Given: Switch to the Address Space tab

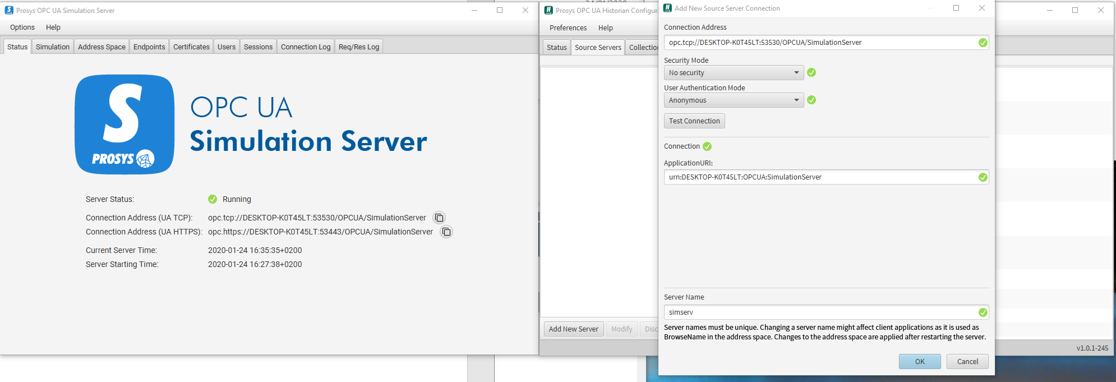Looking at the screenshot, I should tap(102, 47).
